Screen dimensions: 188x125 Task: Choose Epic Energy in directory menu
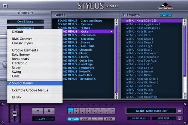pos(35,55)
